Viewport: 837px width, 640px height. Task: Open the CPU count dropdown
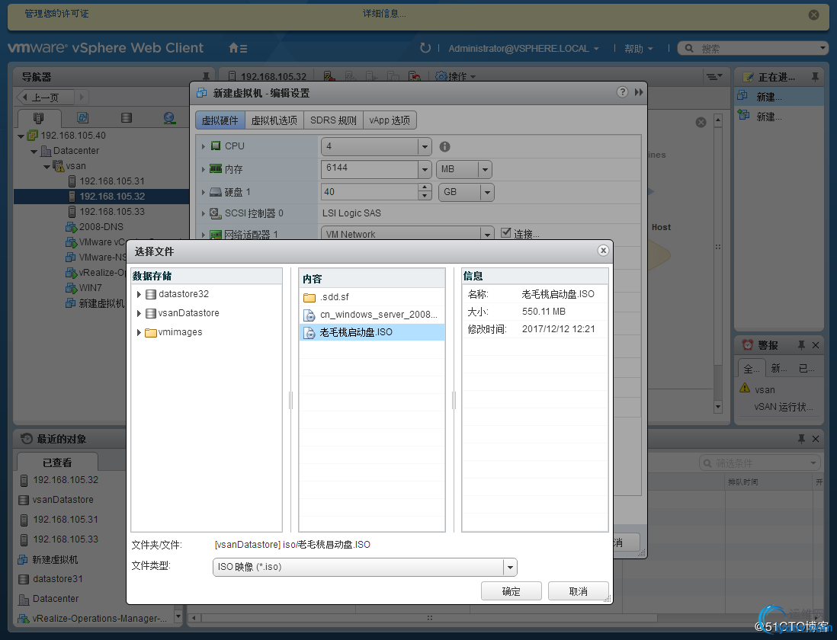click(425, 146)
